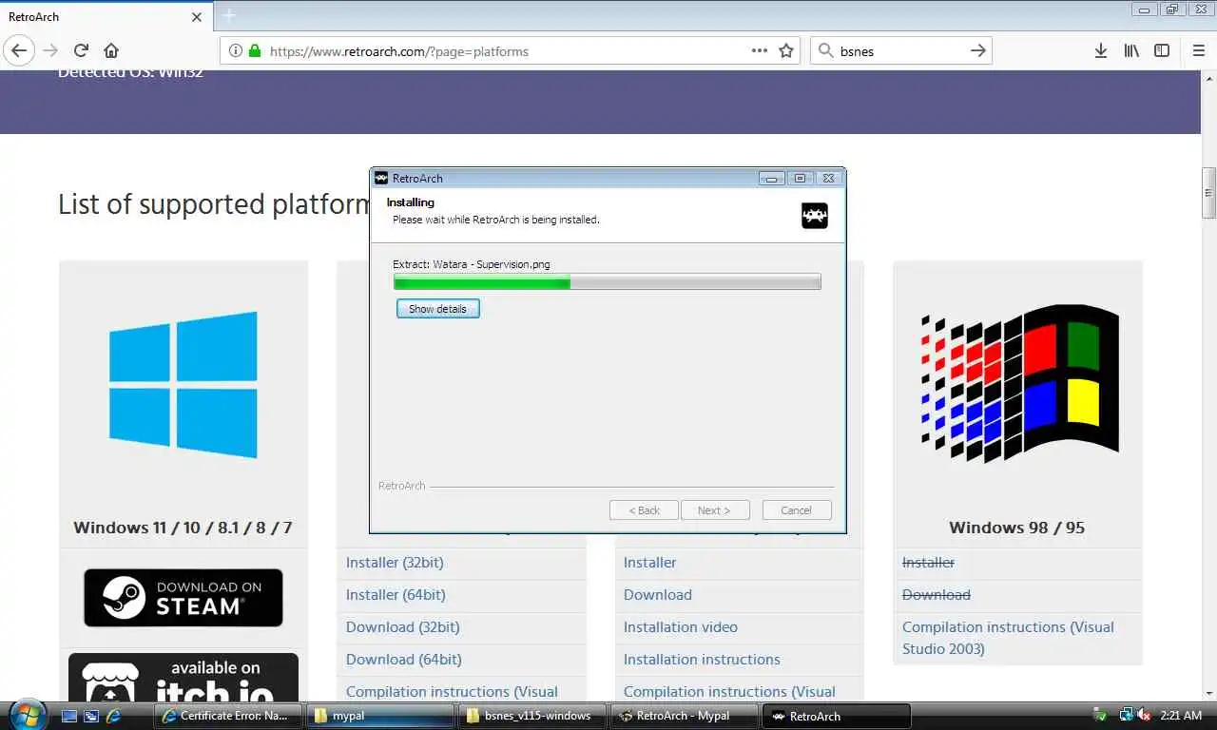Show site information icon in address bar
Viewport: 1217px width, 730px height.
[236, 51]
